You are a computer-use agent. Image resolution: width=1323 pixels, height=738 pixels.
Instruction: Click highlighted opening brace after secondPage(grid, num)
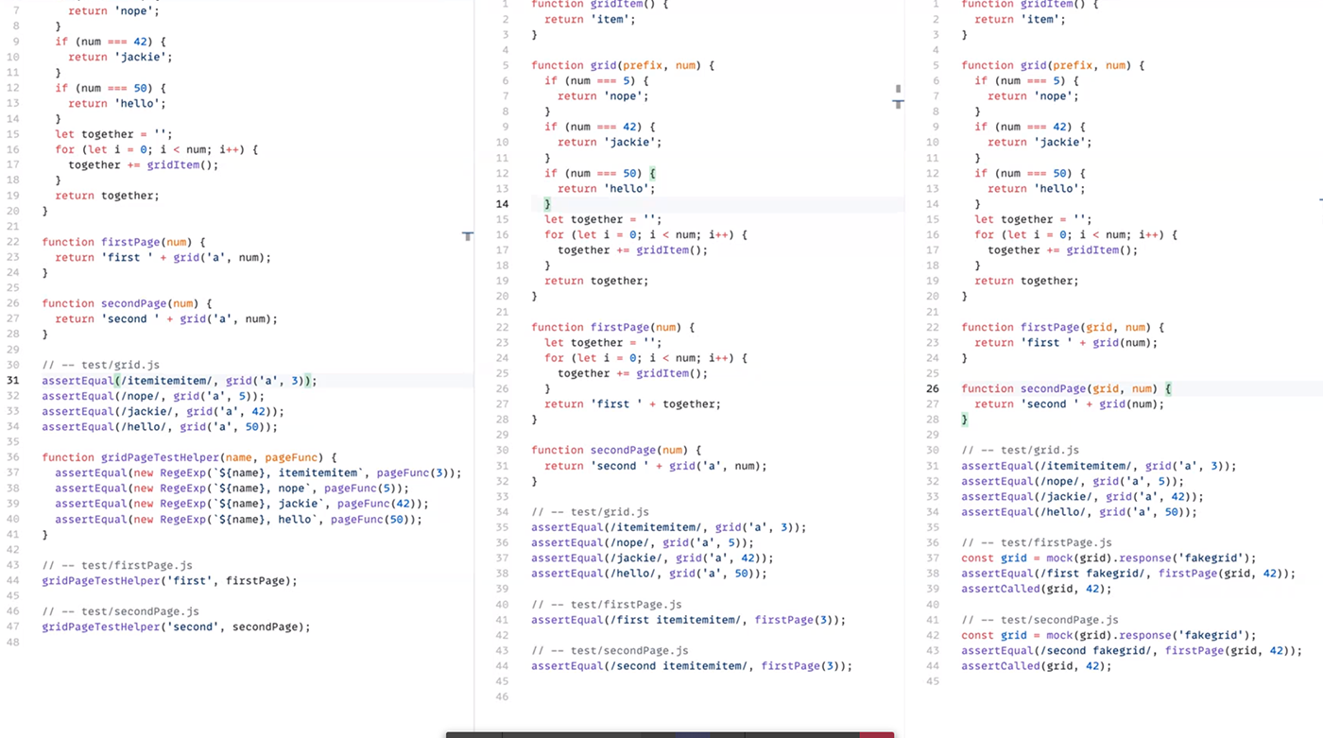[1167, 388]
